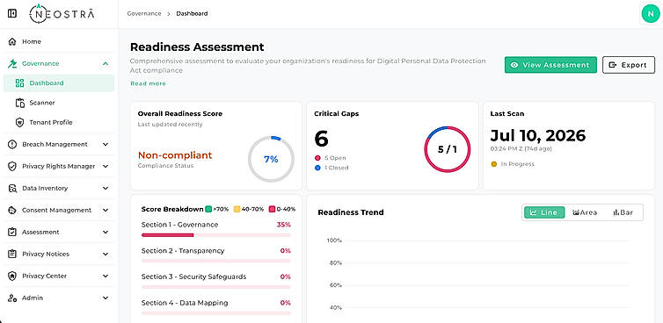The width and height of the screenshot is (663, 323).
Task: Collapse the Governance section chevron
Action: tap(106, 64)
